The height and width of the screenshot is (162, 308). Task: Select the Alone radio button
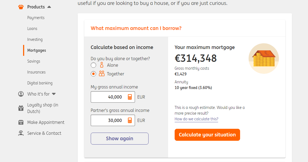(93, 65)
